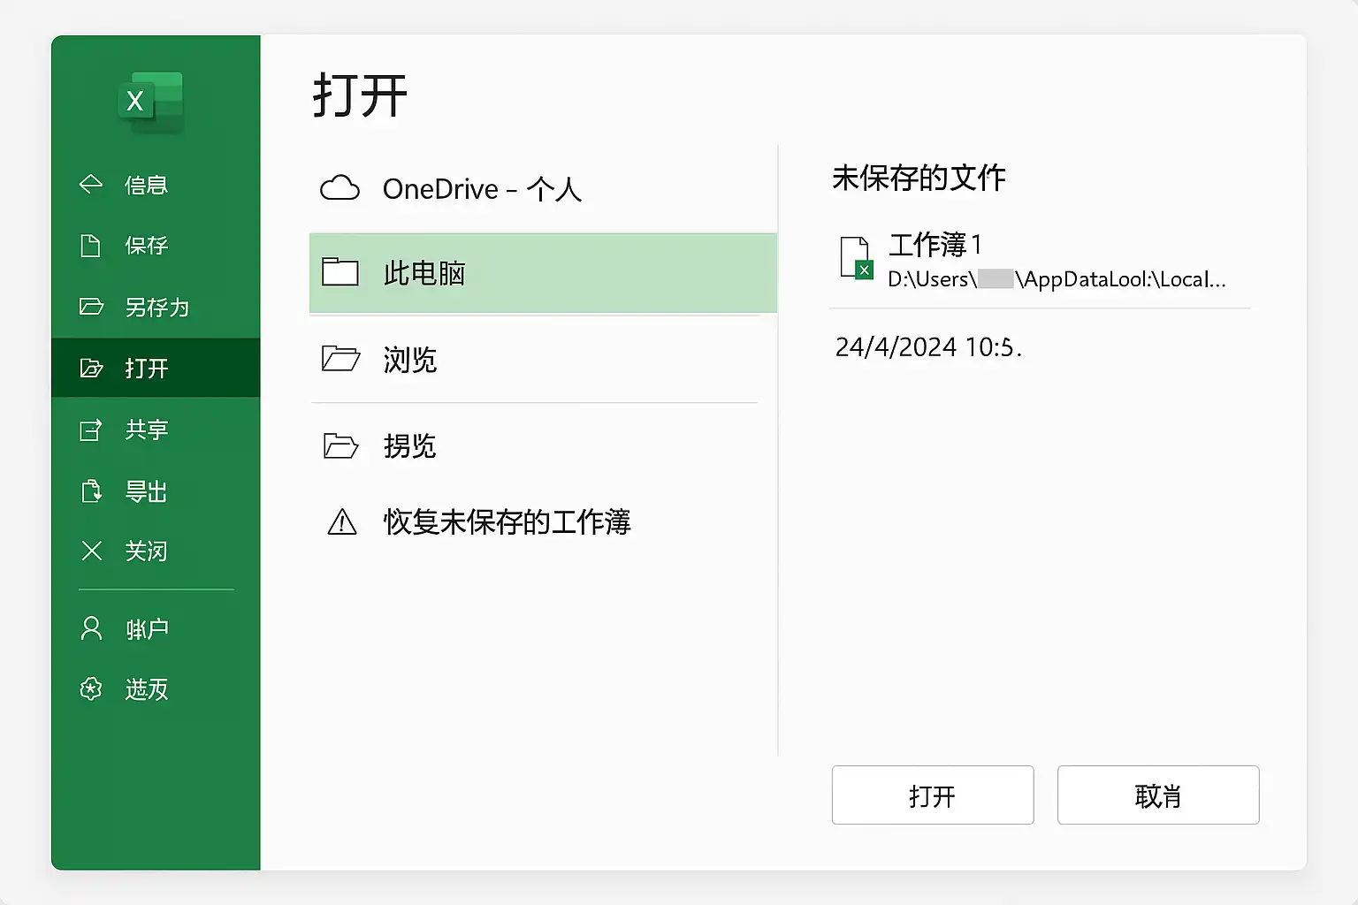Open the 浏览 browse option
The width and height of the screenshot is (1358, 905).
coord(534,360)
